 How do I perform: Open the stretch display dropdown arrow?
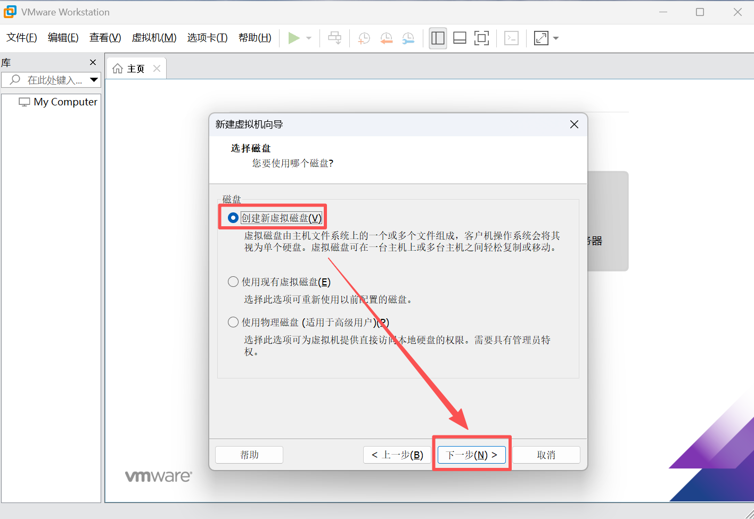point(556,38)
